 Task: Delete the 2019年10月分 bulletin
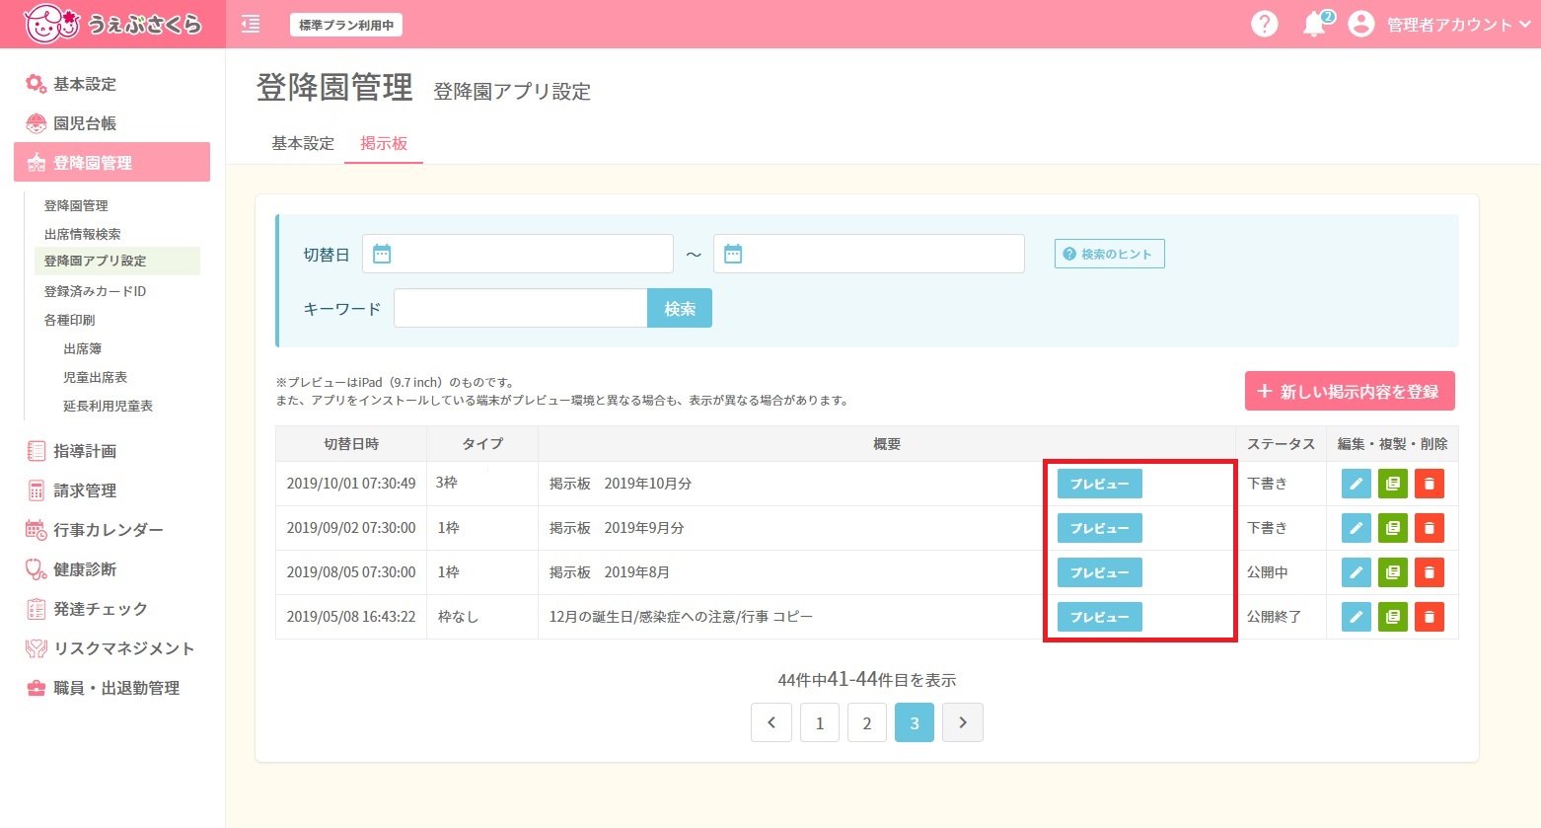(1430, 484)
